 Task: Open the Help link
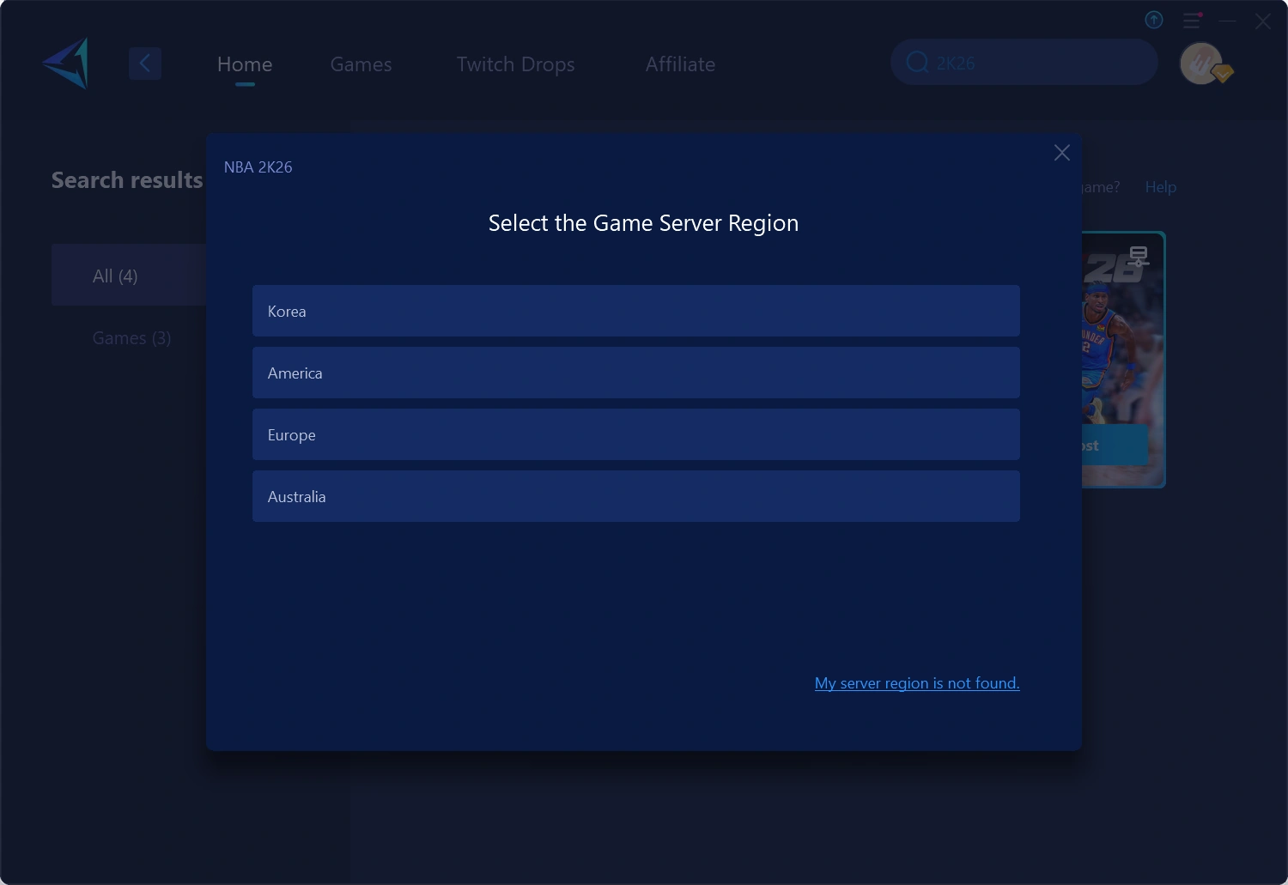tap(1160, 187)
